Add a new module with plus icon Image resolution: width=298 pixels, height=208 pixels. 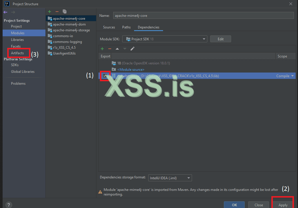coord(50,12)
